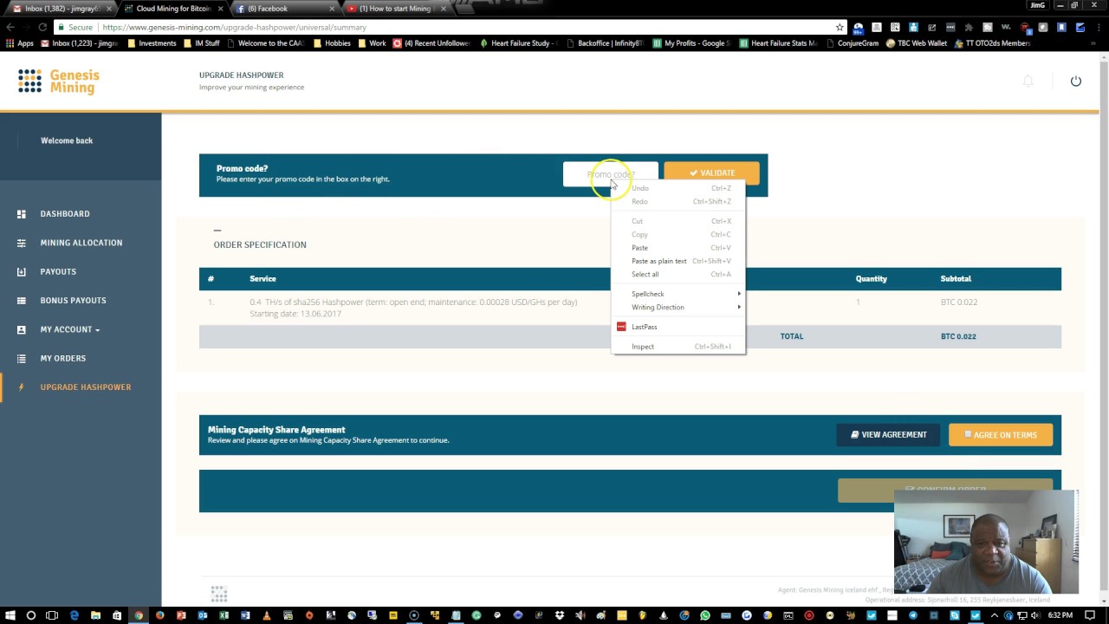Screen dimensions: 1109x624
Task: Open the TBC Web Wallet bookmark
Action: pyautogui.click(x=917, y=43)
